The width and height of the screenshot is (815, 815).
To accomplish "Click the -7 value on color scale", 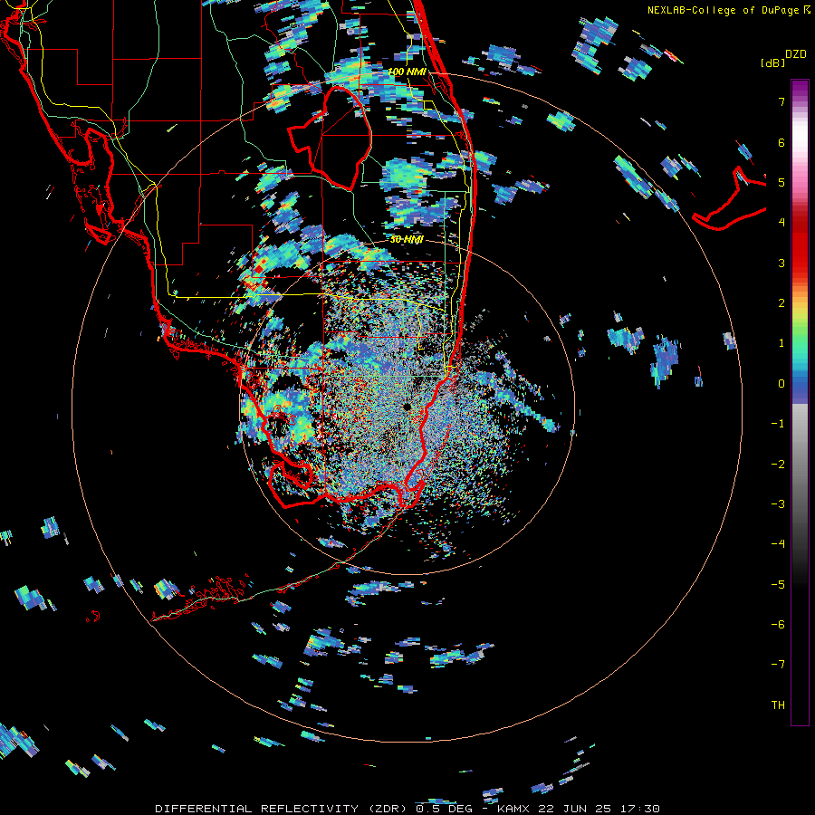I will pos(778,665).
